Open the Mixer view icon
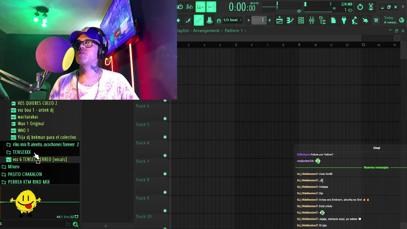 pos(312,21)
